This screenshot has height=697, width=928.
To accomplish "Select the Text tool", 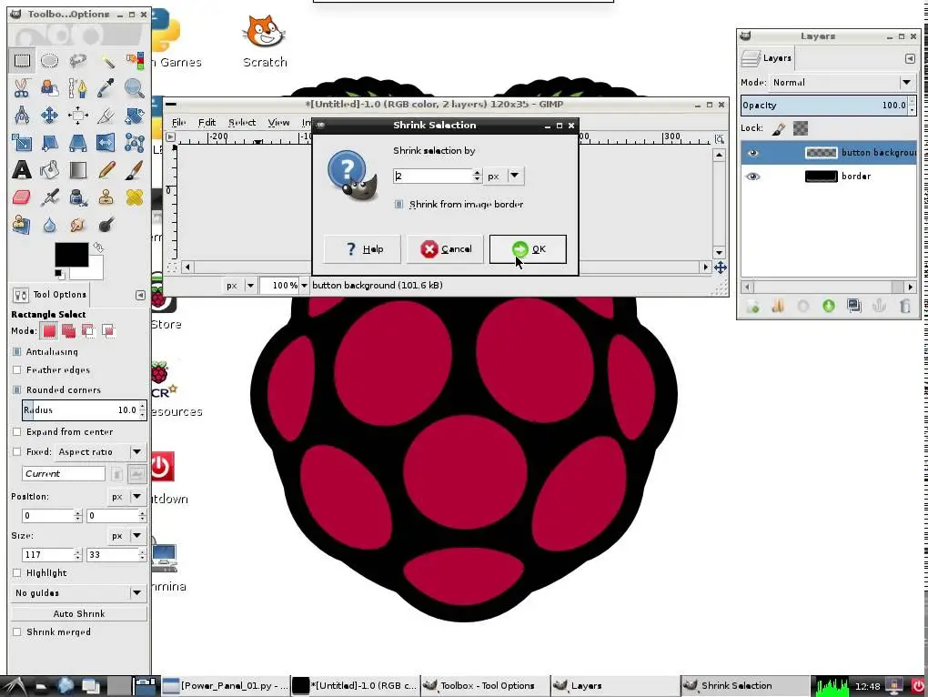I will tap(22, 170).
